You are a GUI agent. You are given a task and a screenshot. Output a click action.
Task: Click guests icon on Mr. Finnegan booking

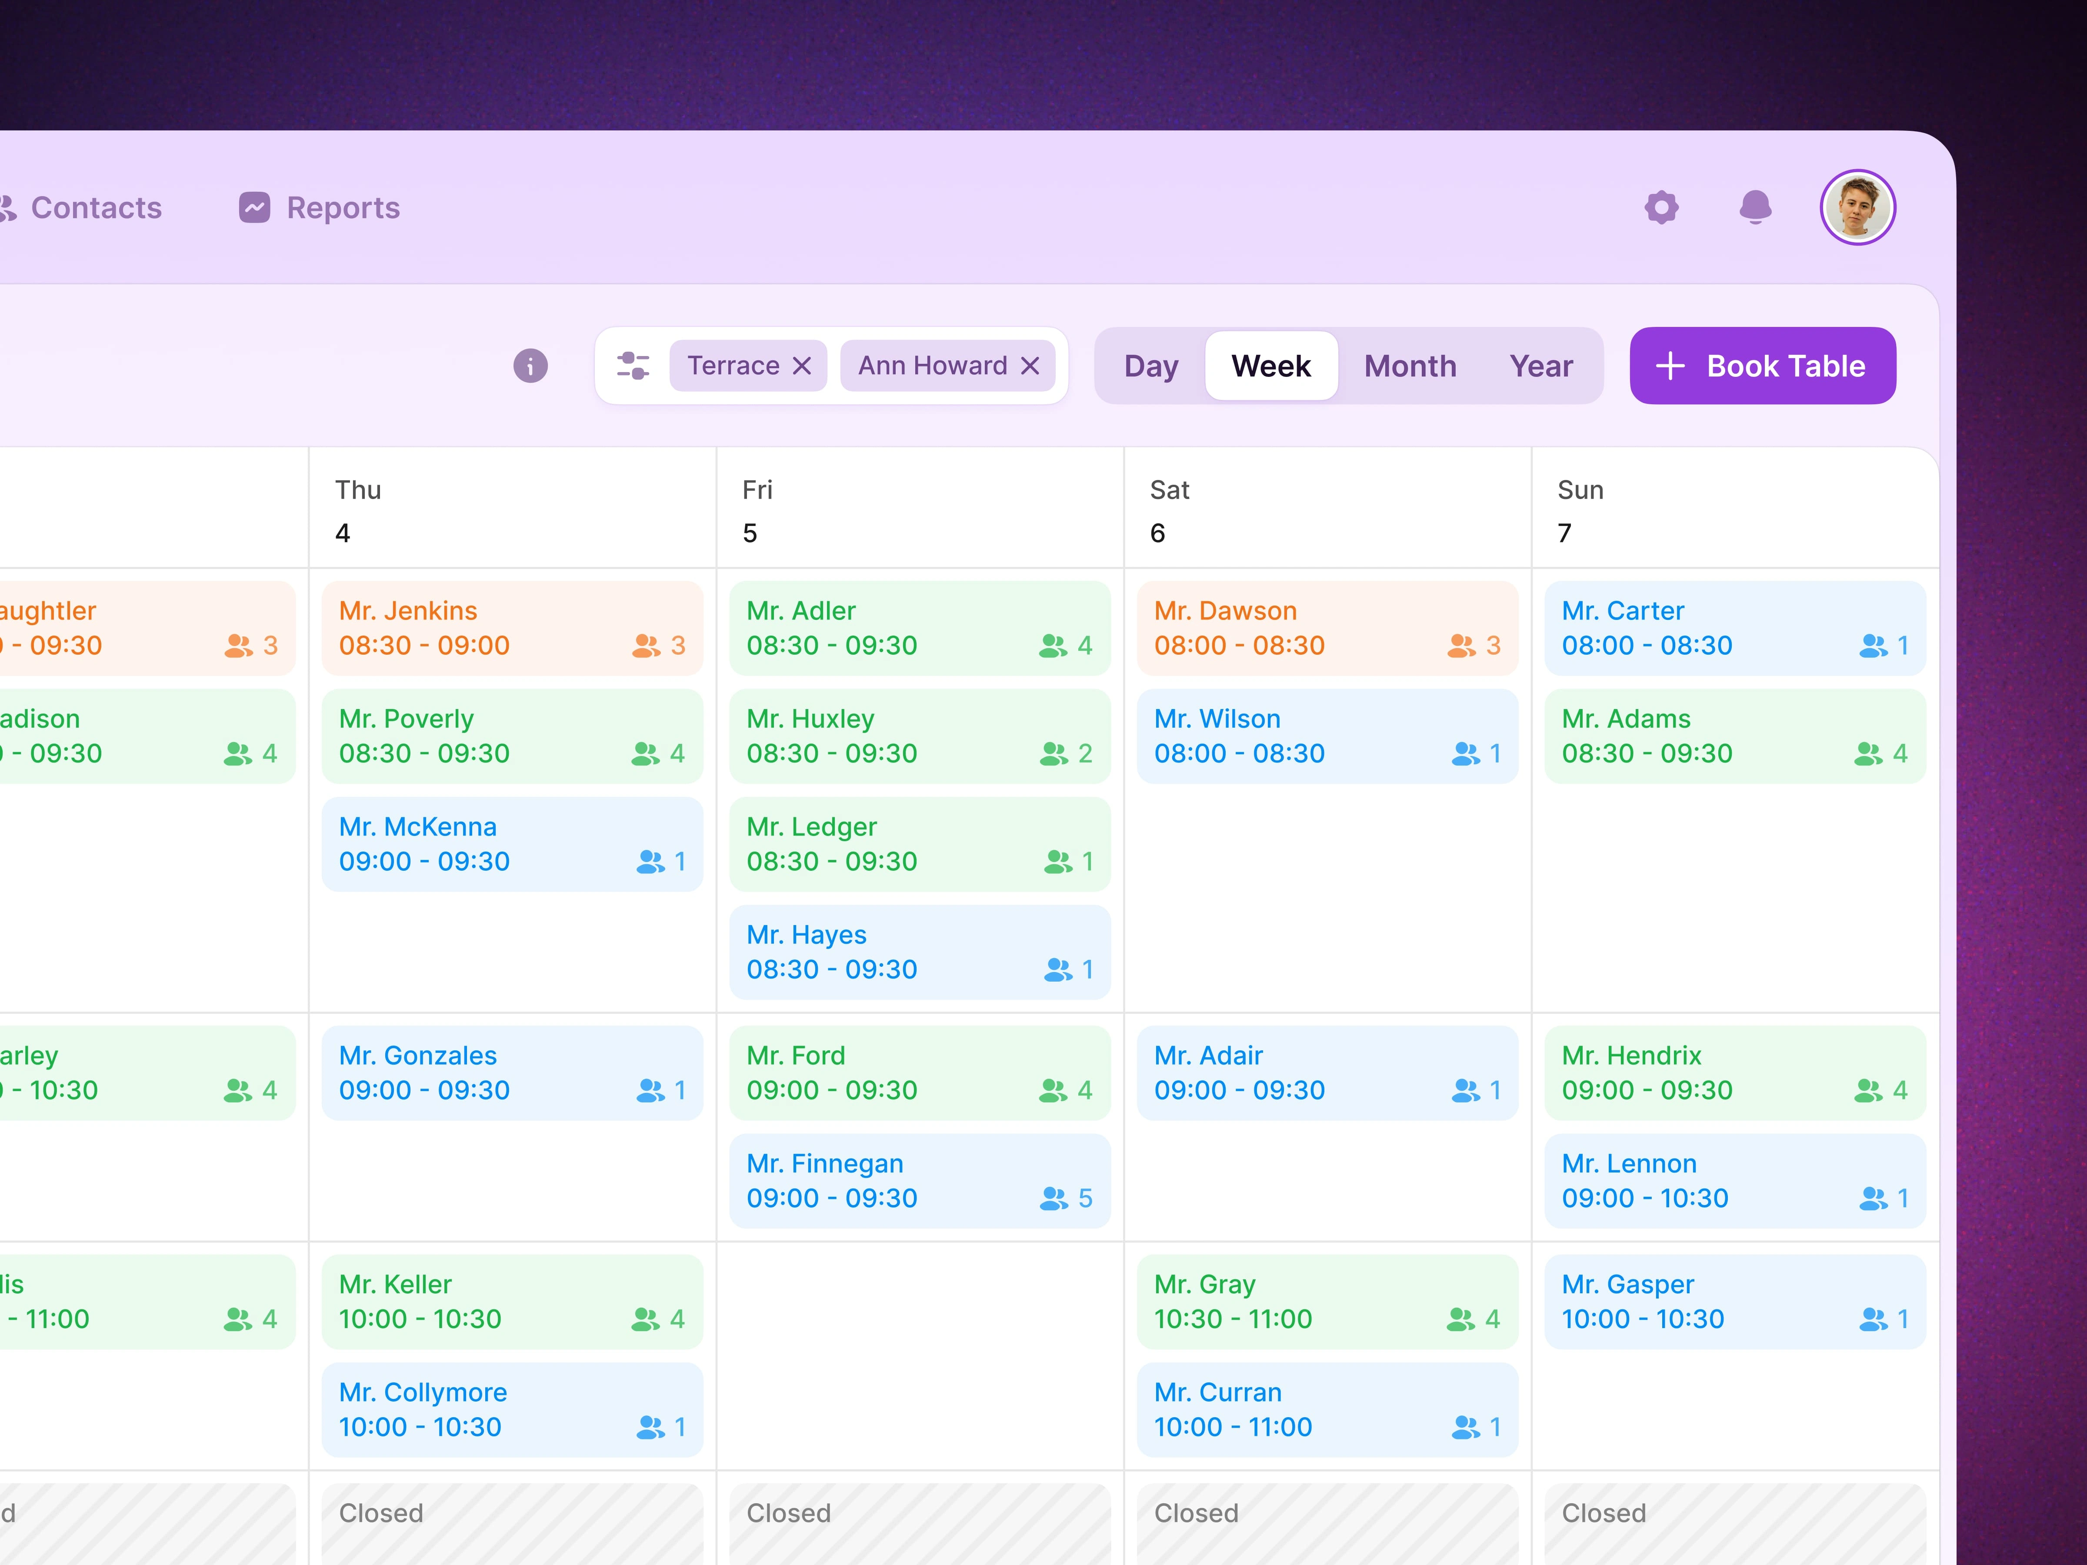point(1054,1198)
